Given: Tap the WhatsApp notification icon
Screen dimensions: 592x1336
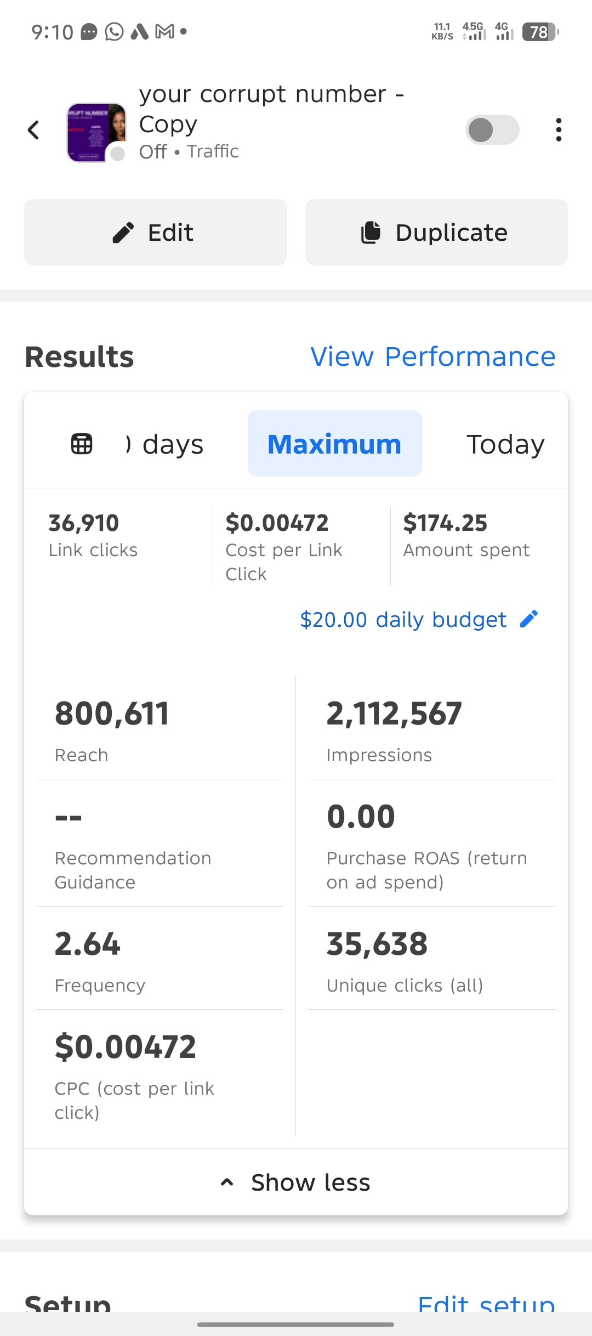Looking at the screenshot, I should (114, 32).
